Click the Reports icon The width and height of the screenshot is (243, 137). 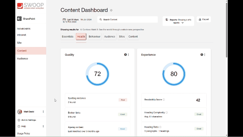point(167,20)
